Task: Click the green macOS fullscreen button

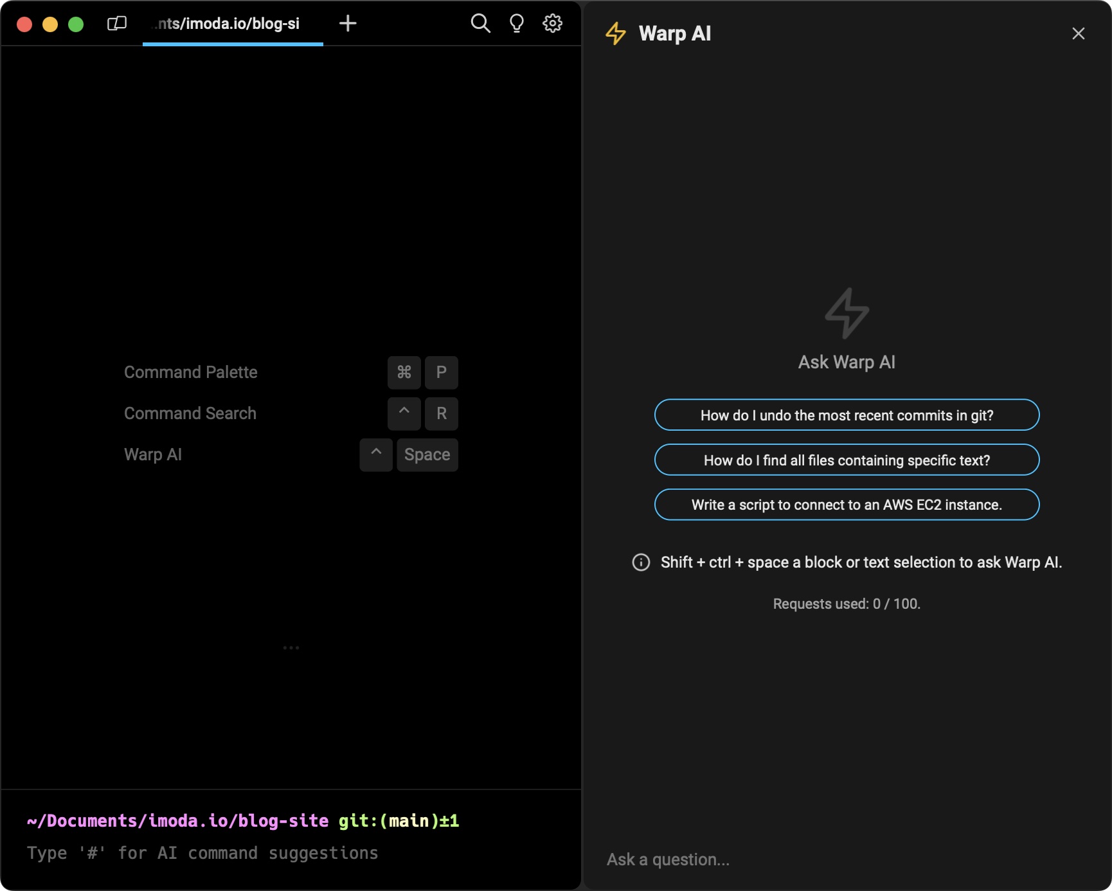Action: (x=76, y=24)
